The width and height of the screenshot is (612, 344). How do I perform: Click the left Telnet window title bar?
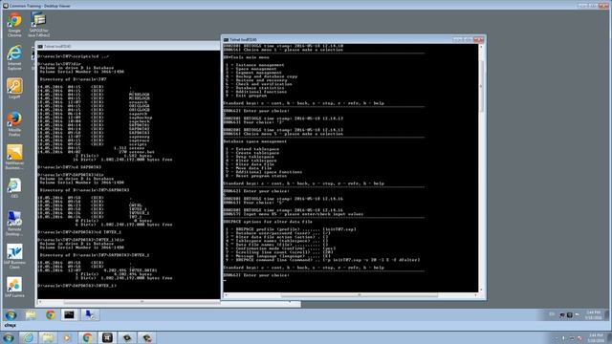129,46
